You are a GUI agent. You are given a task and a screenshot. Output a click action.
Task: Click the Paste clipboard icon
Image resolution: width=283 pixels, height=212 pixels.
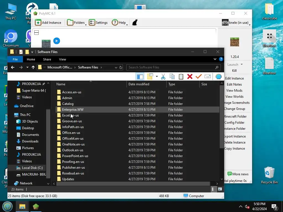pos(181,77)
